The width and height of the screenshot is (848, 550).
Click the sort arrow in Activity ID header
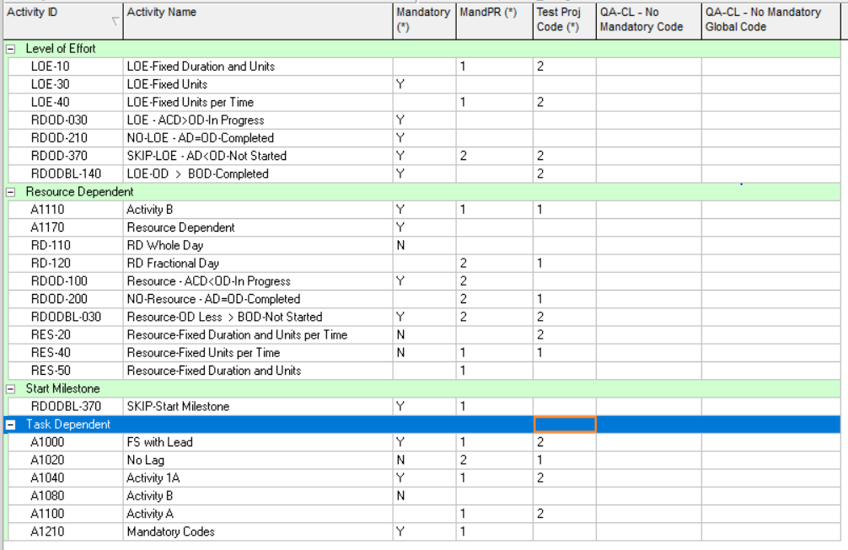pos(115,22)
